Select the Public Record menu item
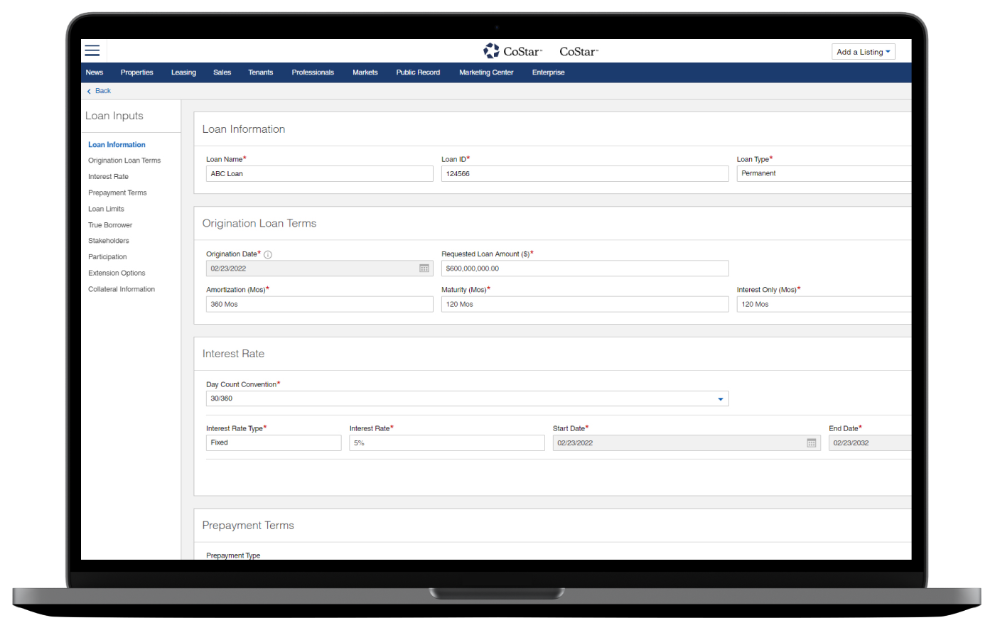The image size is (995, 635). pos(418,72)
